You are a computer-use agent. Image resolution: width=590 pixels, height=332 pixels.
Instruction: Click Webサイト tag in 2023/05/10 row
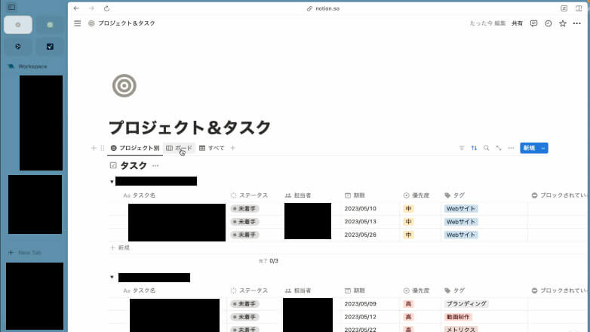461,208
